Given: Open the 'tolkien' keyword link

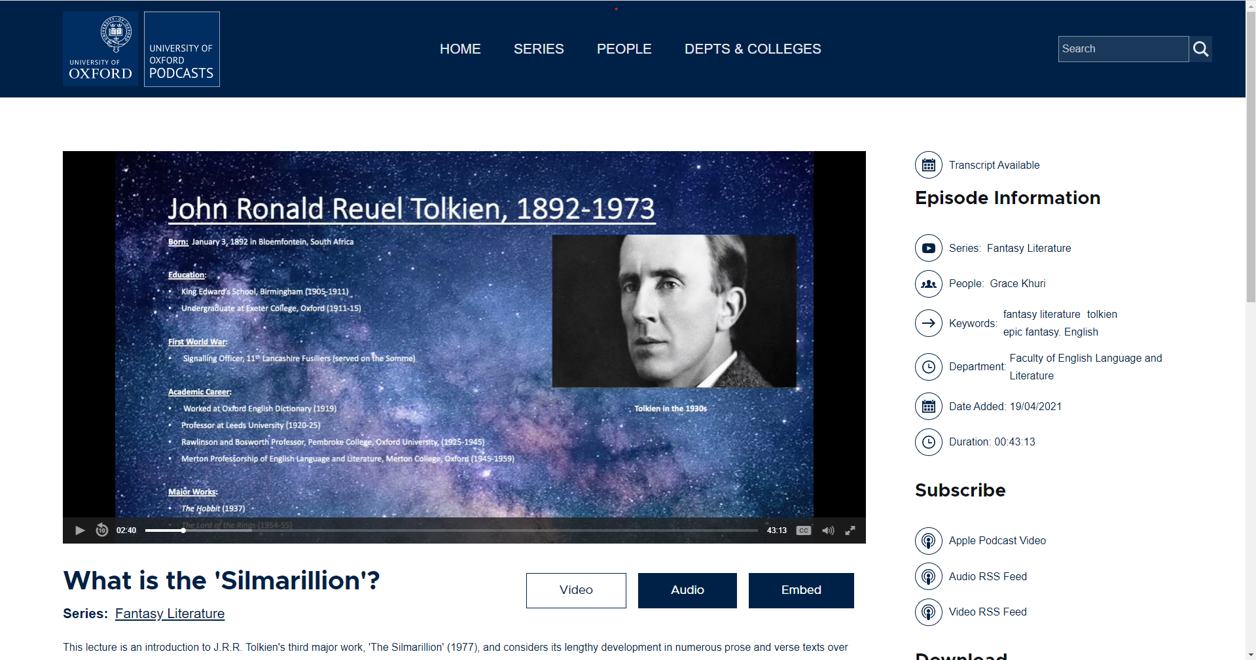Looking at the screenshot, I should pyautogui.click(x=1102, y=314).
